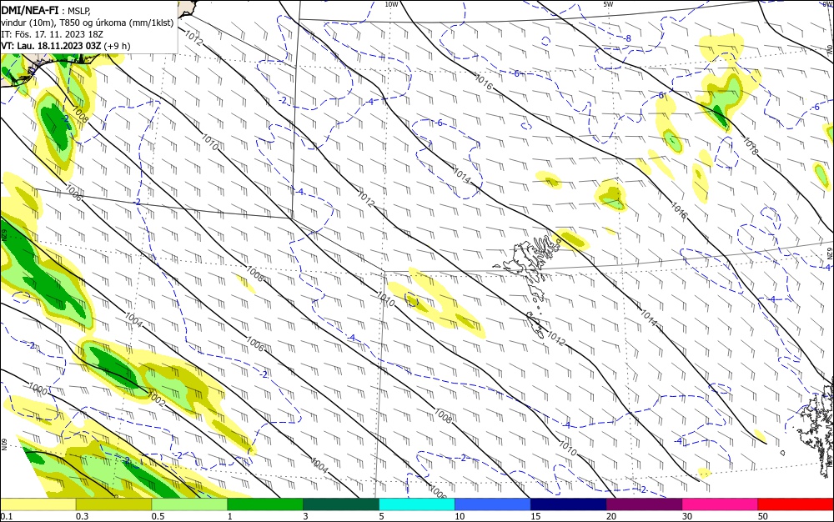Pick the pink 30–50 legend swatch

pyautogui.click(x=721, y=504)
